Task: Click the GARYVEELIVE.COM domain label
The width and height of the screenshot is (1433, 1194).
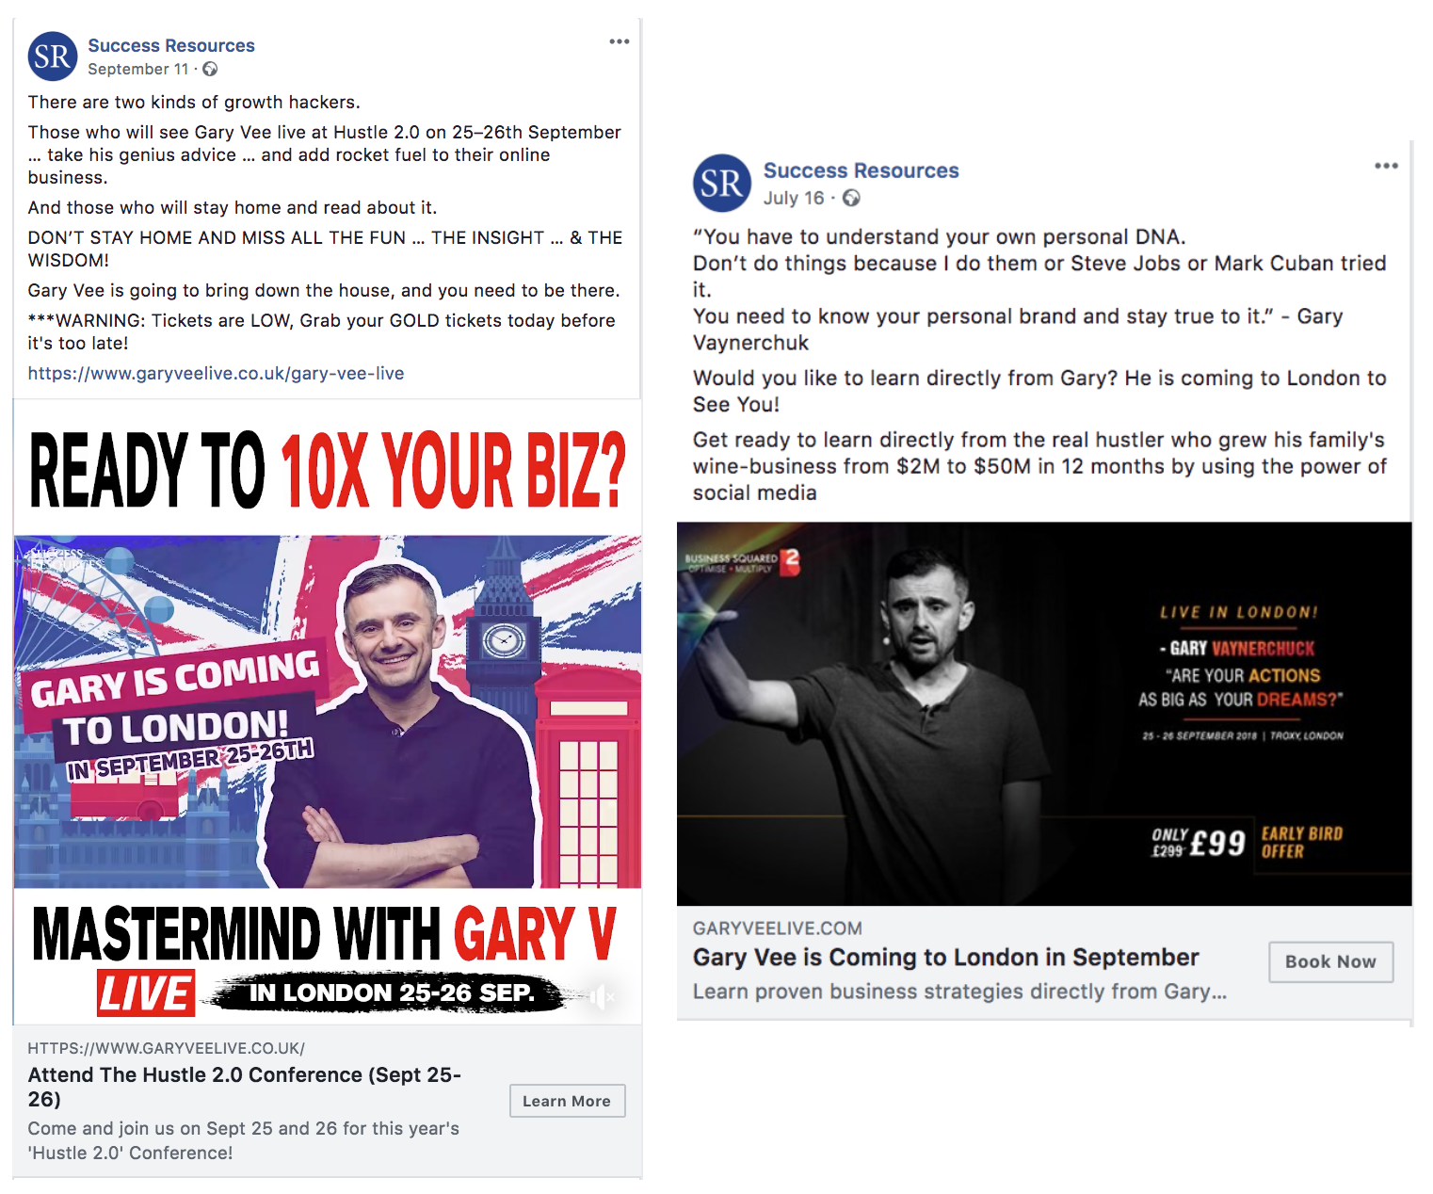Action: point(778,928)
